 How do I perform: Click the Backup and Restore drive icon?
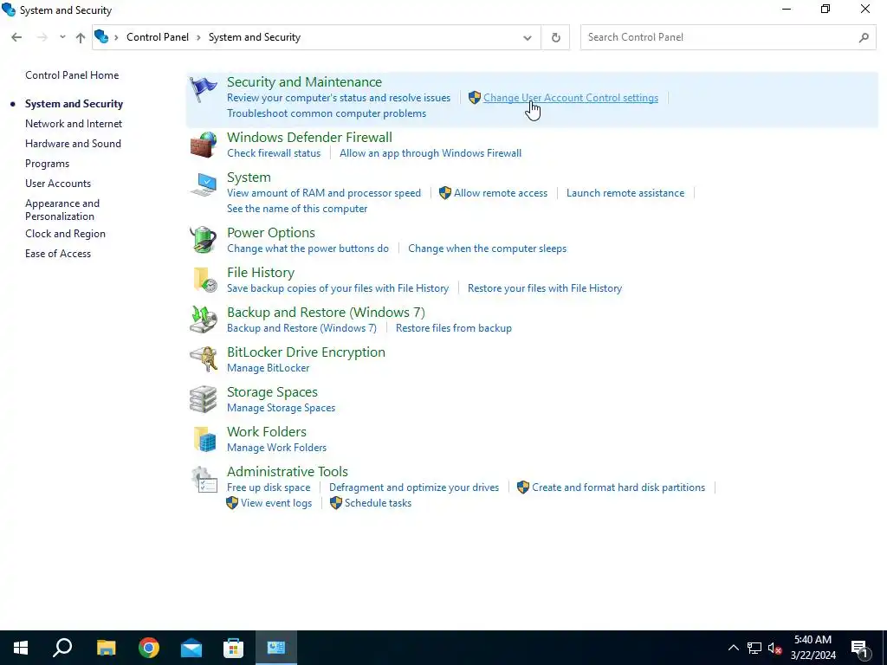pos(203,320)
